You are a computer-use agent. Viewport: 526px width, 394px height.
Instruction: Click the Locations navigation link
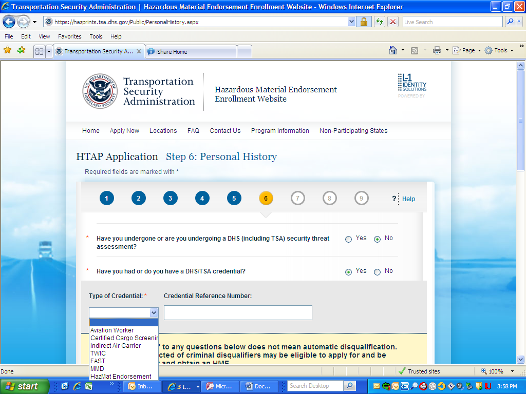point(163,131)
